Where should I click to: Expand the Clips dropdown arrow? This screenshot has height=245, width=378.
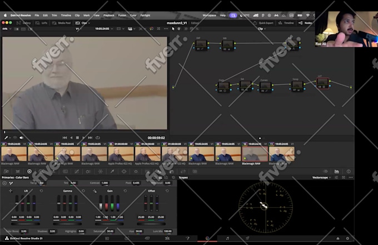(89, 23)
